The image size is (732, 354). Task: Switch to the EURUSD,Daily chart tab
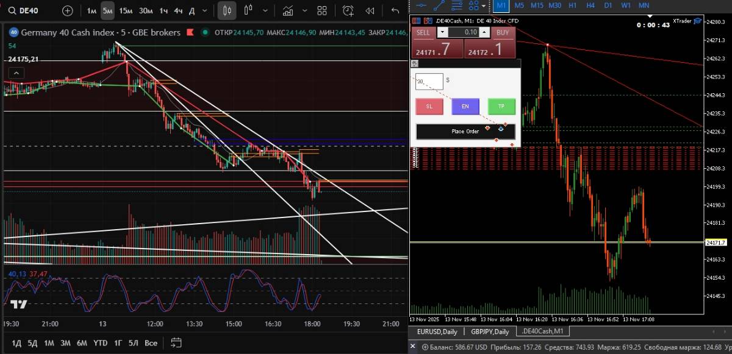pyautogui.click(x=437, y=331)
